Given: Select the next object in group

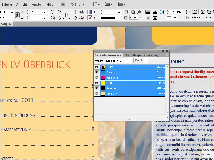Looking at the screenshot, I should (82, 18).
